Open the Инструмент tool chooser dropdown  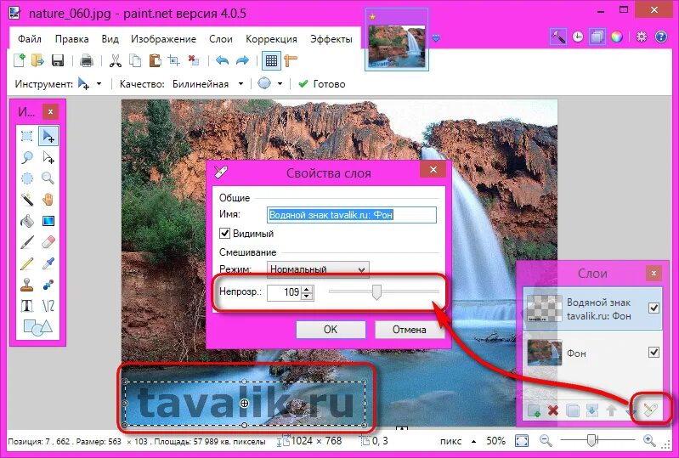tap(99, 84)
